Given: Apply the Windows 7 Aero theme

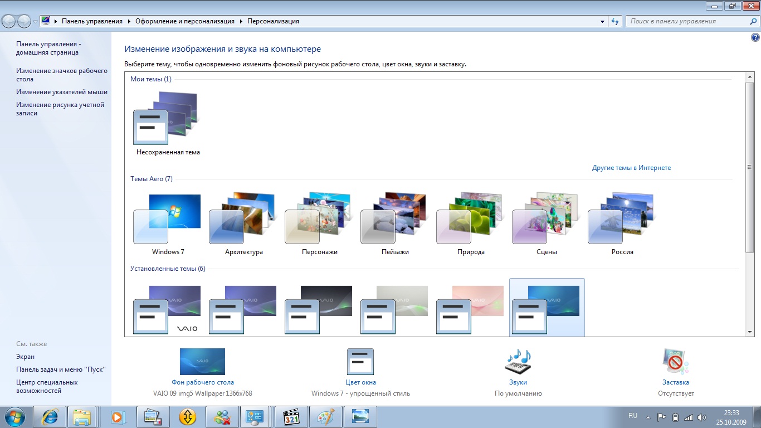Looking at the screenshot, I should pos(168,224).
